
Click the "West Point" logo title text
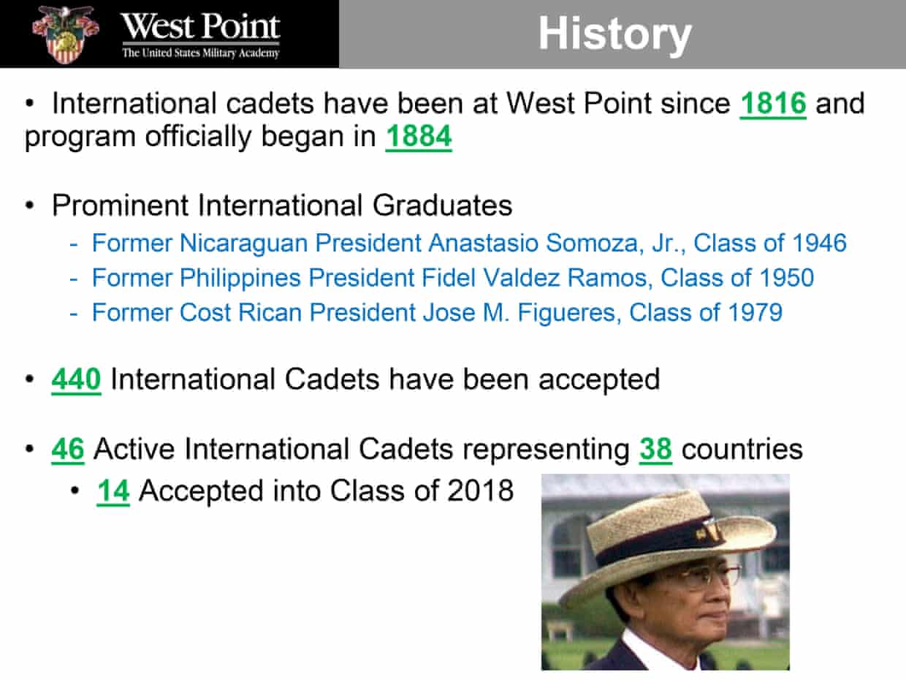(x=200, y=26)
